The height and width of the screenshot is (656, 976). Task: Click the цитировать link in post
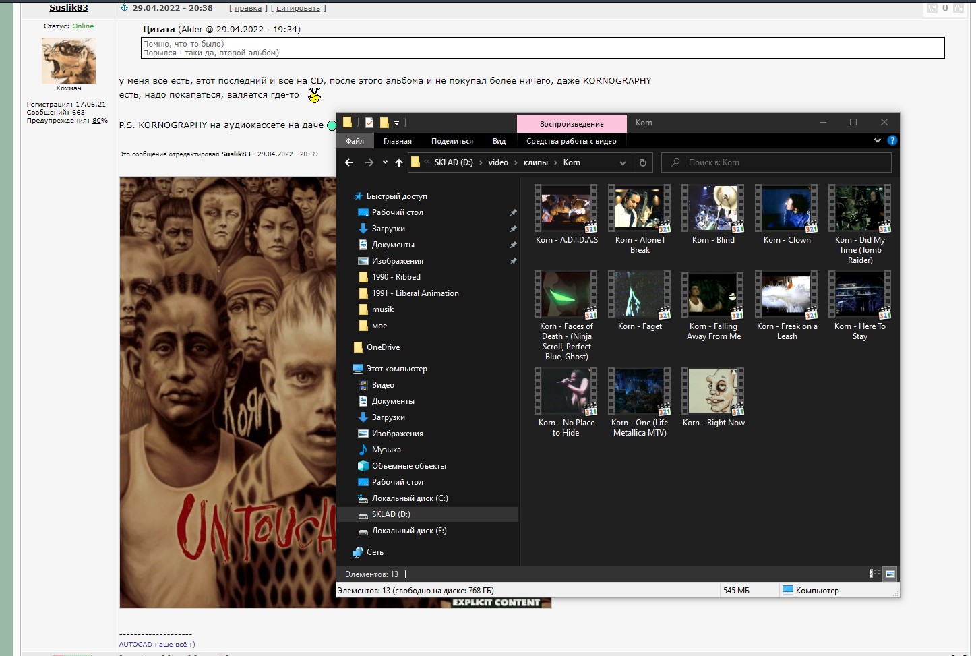click(x=298, y=8)
